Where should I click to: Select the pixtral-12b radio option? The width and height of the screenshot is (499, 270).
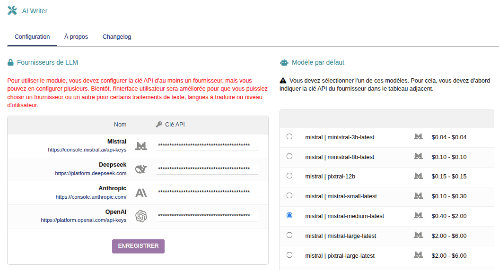pos(289,176)
